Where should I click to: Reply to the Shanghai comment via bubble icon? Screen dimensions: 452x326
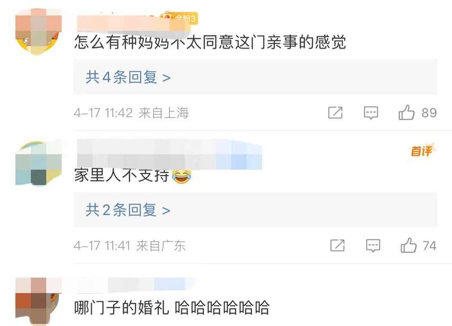[371, 112]
